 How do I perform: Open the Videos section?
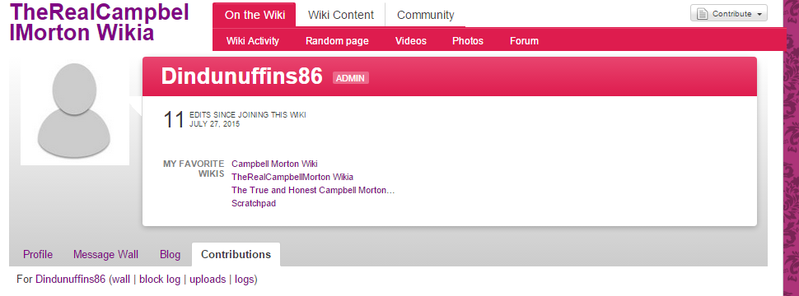pyautogui.click(x=411, y=40)
